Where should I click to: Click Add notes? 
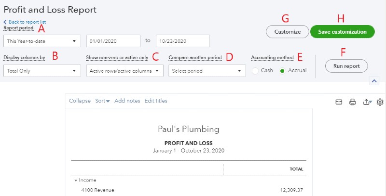click(x=127, y=101)
